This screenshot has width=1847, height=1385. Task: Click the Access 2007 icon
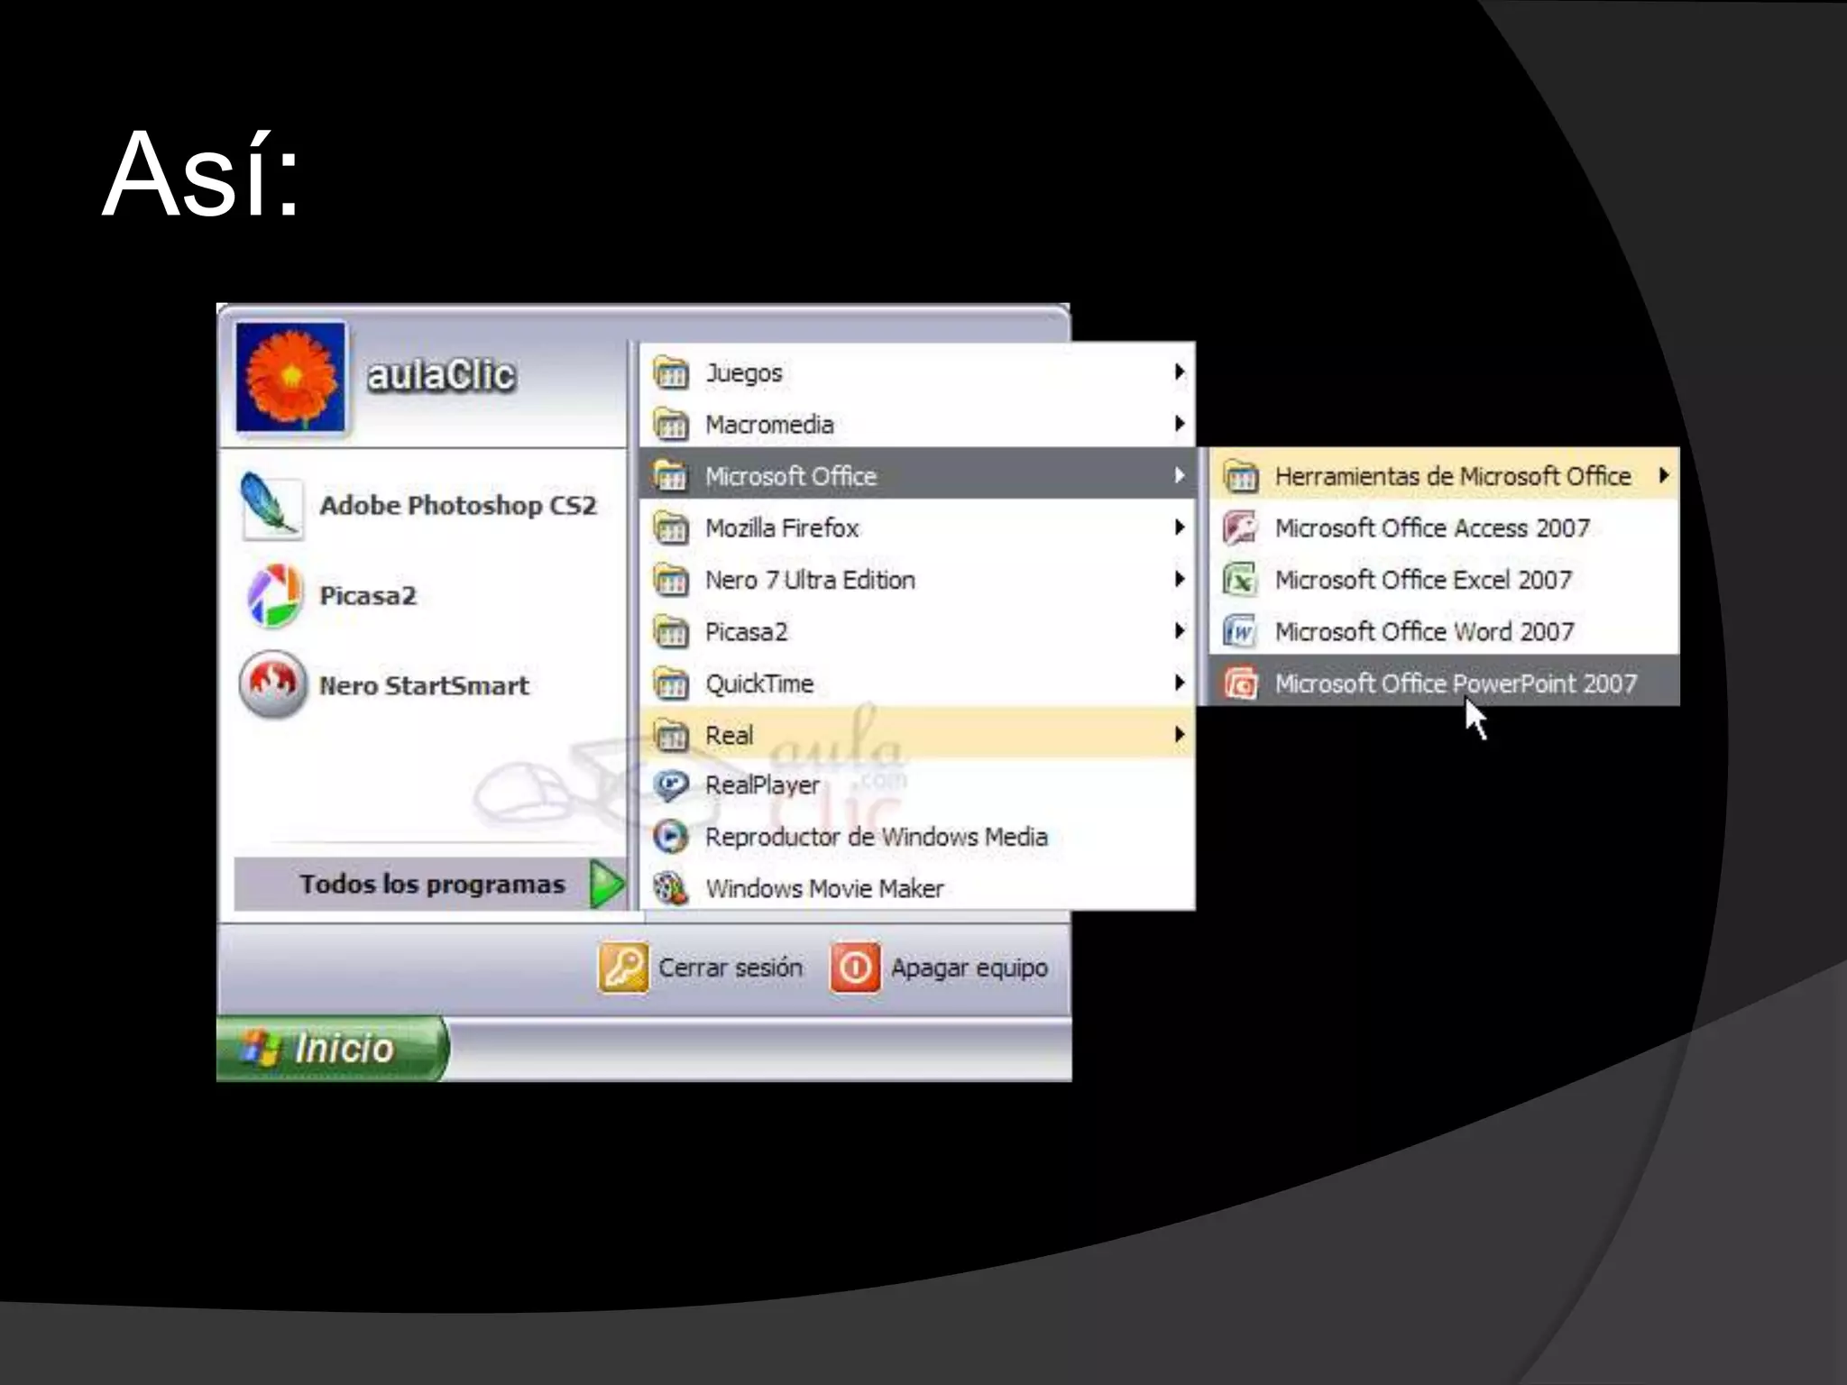click(1241, 527)
